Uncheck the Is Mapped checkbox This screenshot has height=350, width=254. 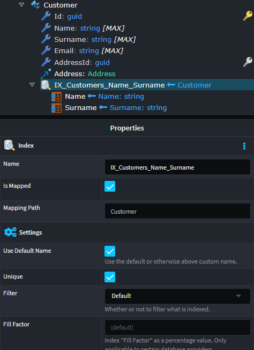[x=110, y=186]
